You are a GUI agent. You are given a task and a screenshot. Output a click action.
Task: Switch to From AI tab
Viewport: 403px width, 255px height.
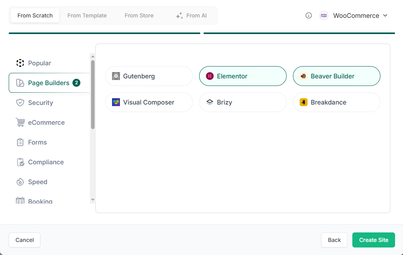point(191,15)
